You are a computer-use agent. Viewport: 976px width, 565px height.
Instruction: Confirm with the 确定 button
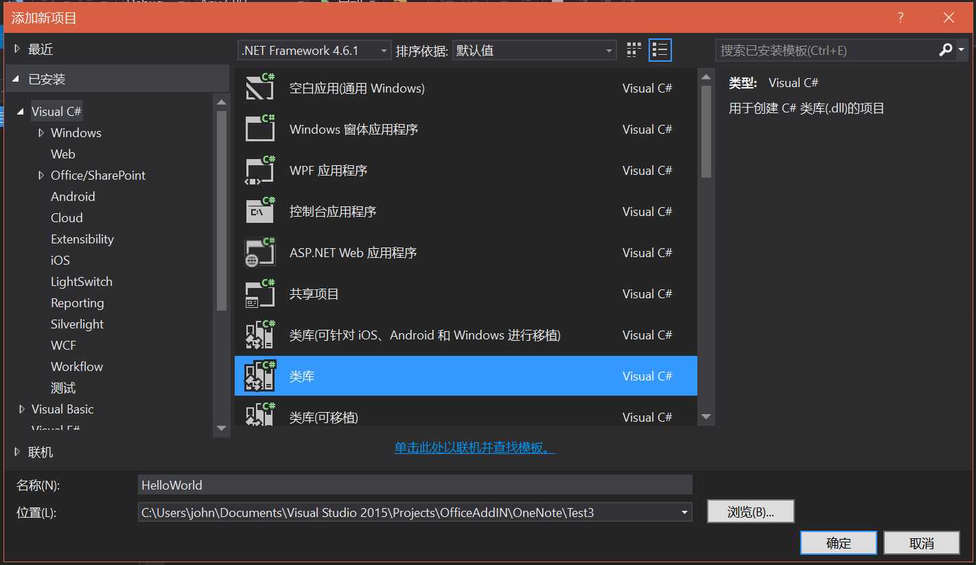pyautogui.click(x=839, y=543)
